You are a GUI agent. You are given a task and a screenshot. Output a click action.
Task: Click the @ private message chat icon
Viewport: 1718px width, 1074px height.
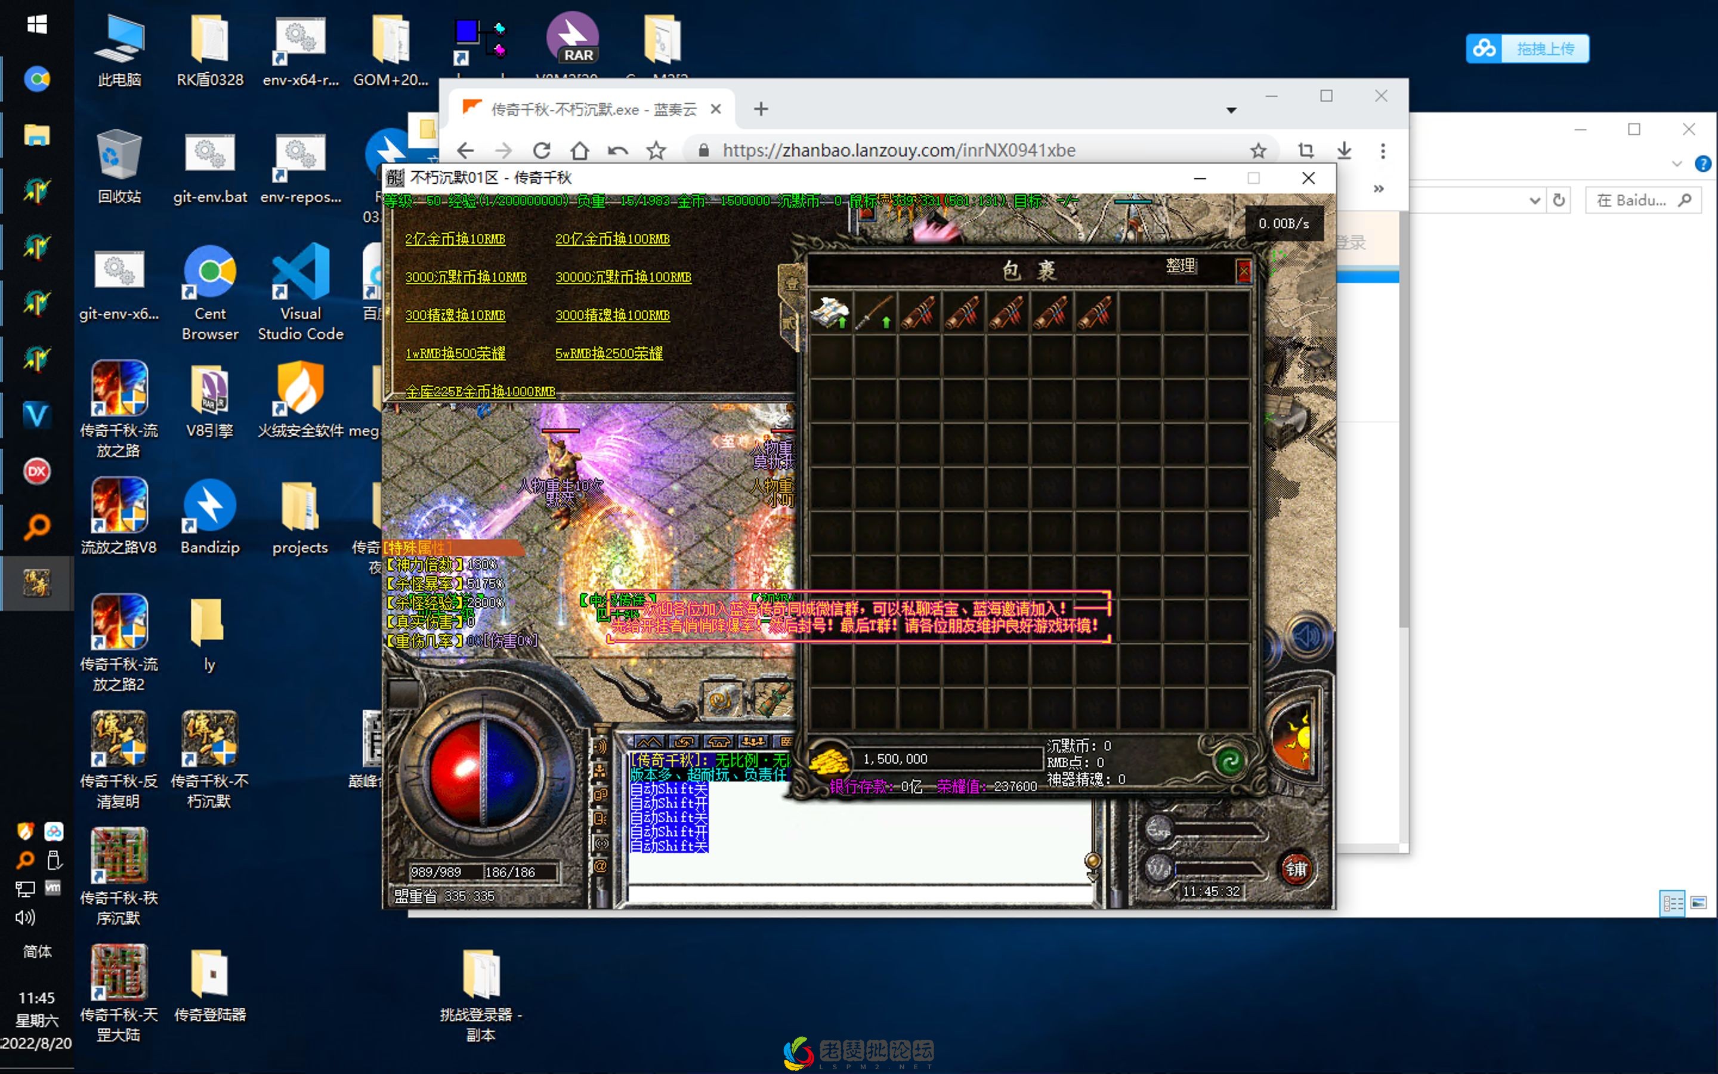pyautogui.click(x=601, y=866)
